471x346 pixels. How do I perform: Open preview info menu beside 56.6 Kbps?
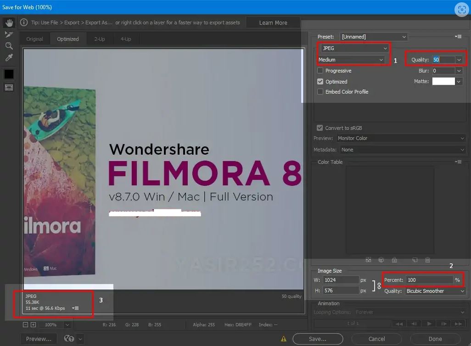point(75,308)
